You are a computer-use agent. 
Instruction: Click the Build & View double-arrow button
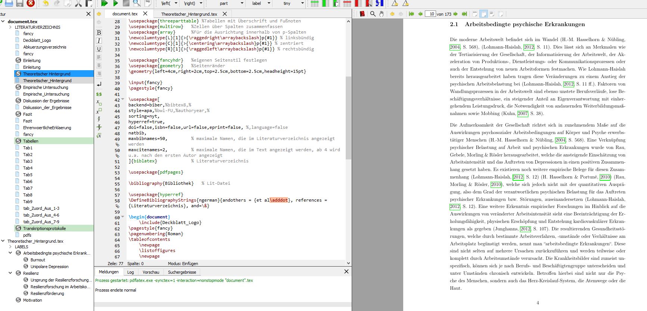tap(105, 3)
